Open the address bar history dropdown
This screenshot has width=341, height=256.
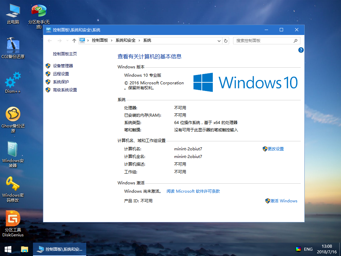(x=219, y=41)
